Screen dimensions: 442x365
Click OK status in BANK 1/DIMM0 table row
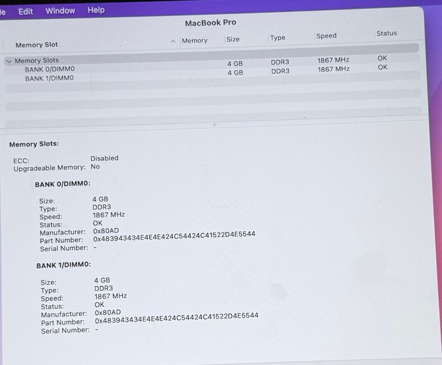click(x=382, y=67)
